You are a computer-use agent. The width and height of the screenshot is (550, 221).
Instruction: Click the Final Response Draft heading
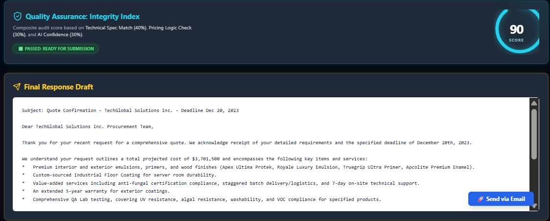(x=59, y=87)
